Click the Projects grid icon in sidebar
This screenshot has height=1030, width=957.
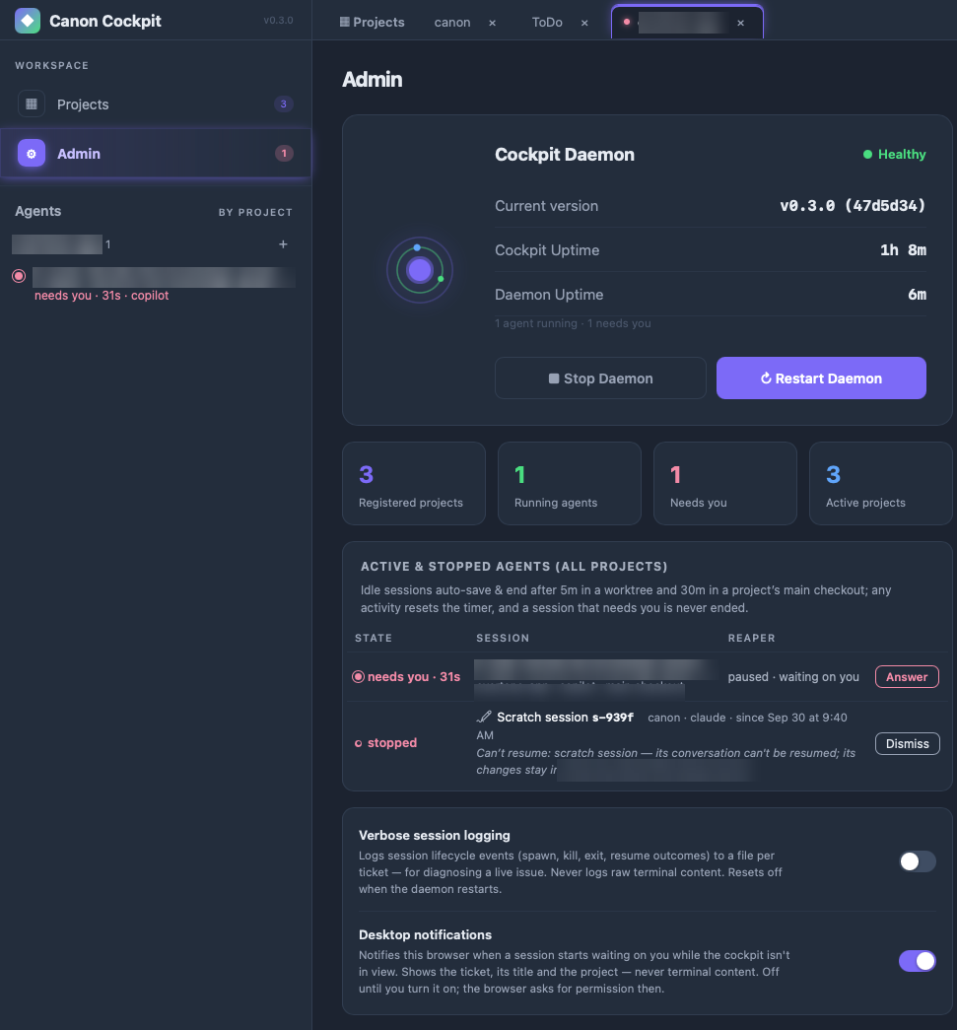coord(31,103)
